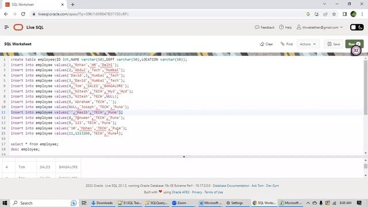Screen dimensions: 368x207
Task: Click the taskbar clock showing 8:08 AM
Action: 346,203
